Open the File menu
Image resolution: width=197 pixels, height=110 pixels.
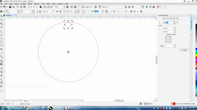click(2, 4)
